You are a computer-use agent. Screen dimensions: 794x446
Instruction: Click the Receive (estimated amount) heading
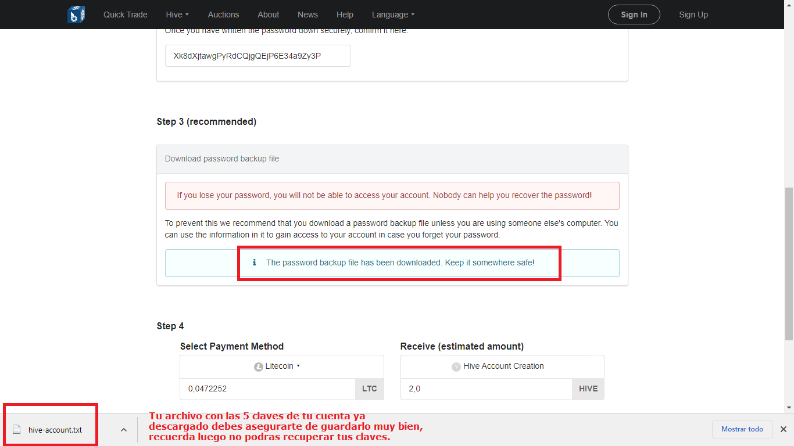tap(462, 346)
